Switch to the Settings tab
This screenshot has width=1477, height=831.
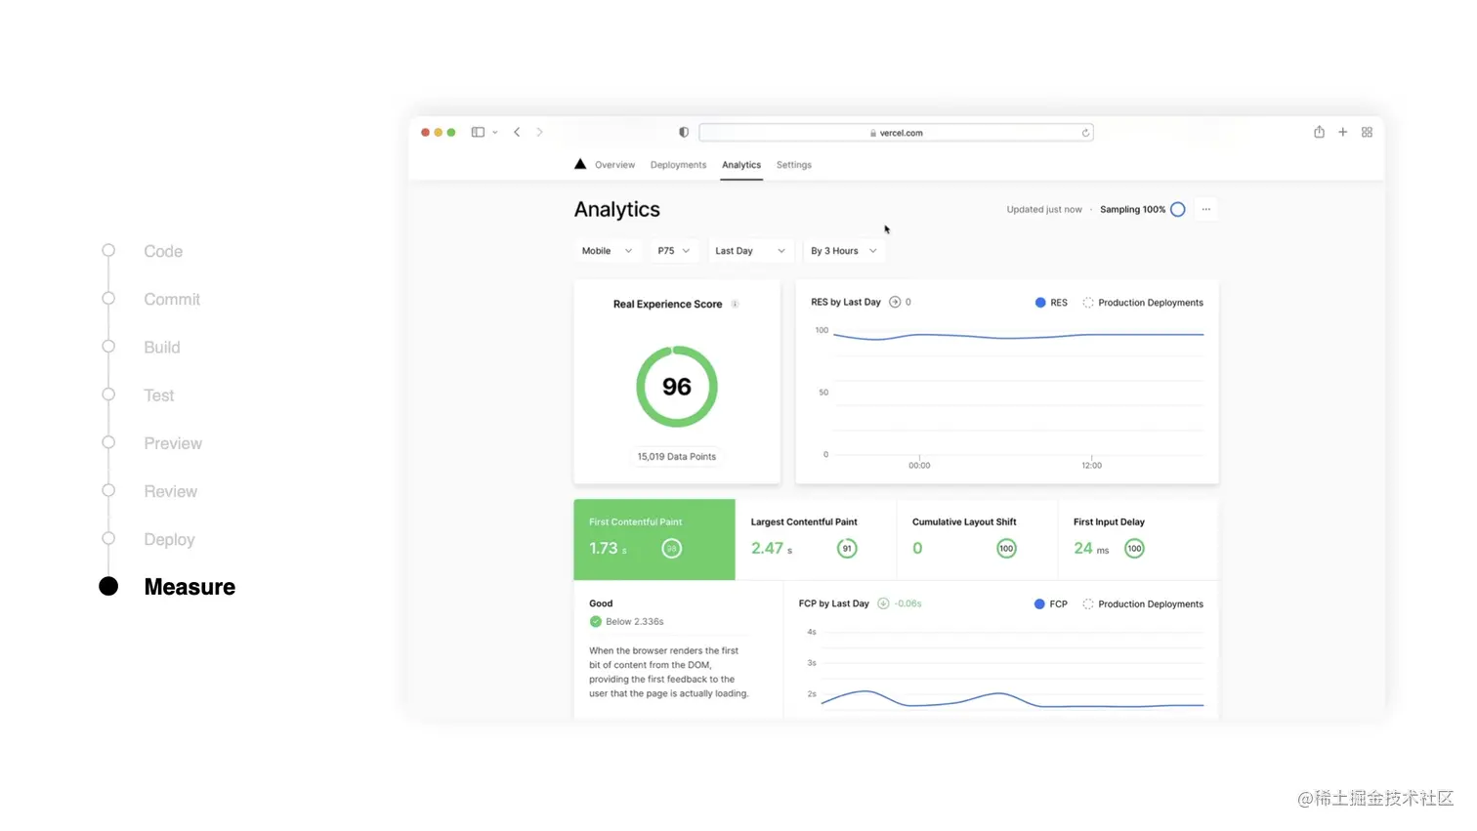(x=794, y=165)
